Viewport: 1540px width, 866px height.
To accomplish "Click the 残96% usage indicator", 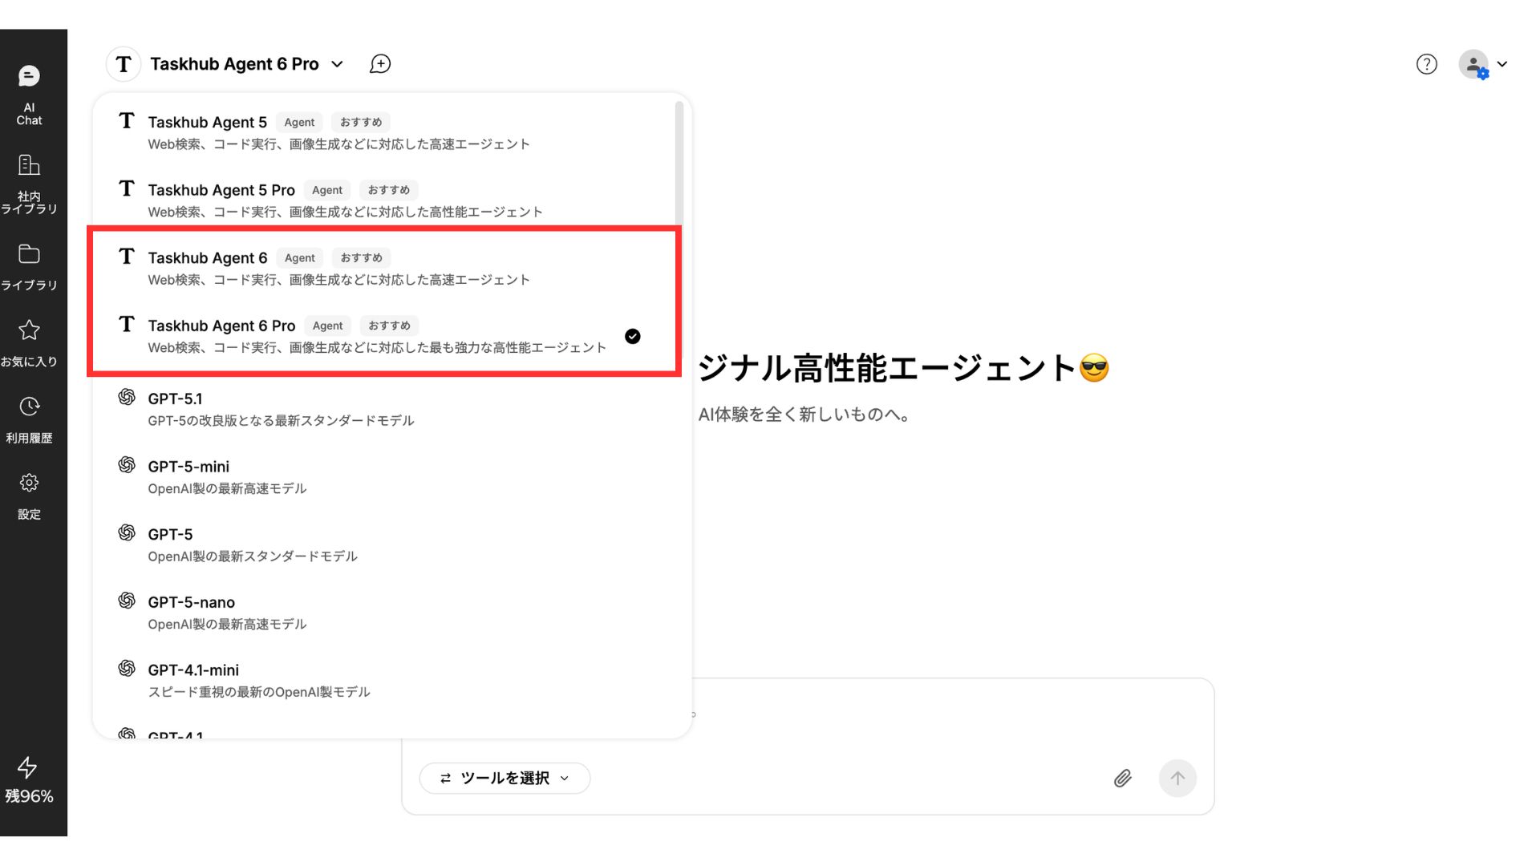I will (x=29, y=780).
